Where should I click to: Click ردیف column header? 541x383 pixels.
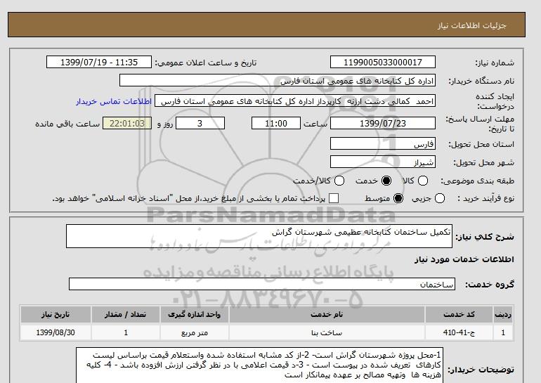[503, 314]
